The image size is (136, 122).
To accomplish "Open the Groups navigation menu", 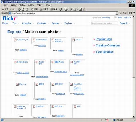I will click(55, 23).
